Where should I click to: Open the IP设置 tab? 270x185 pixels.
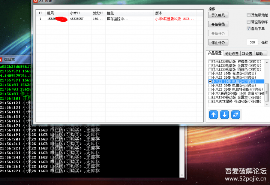(x=246, y=54)
